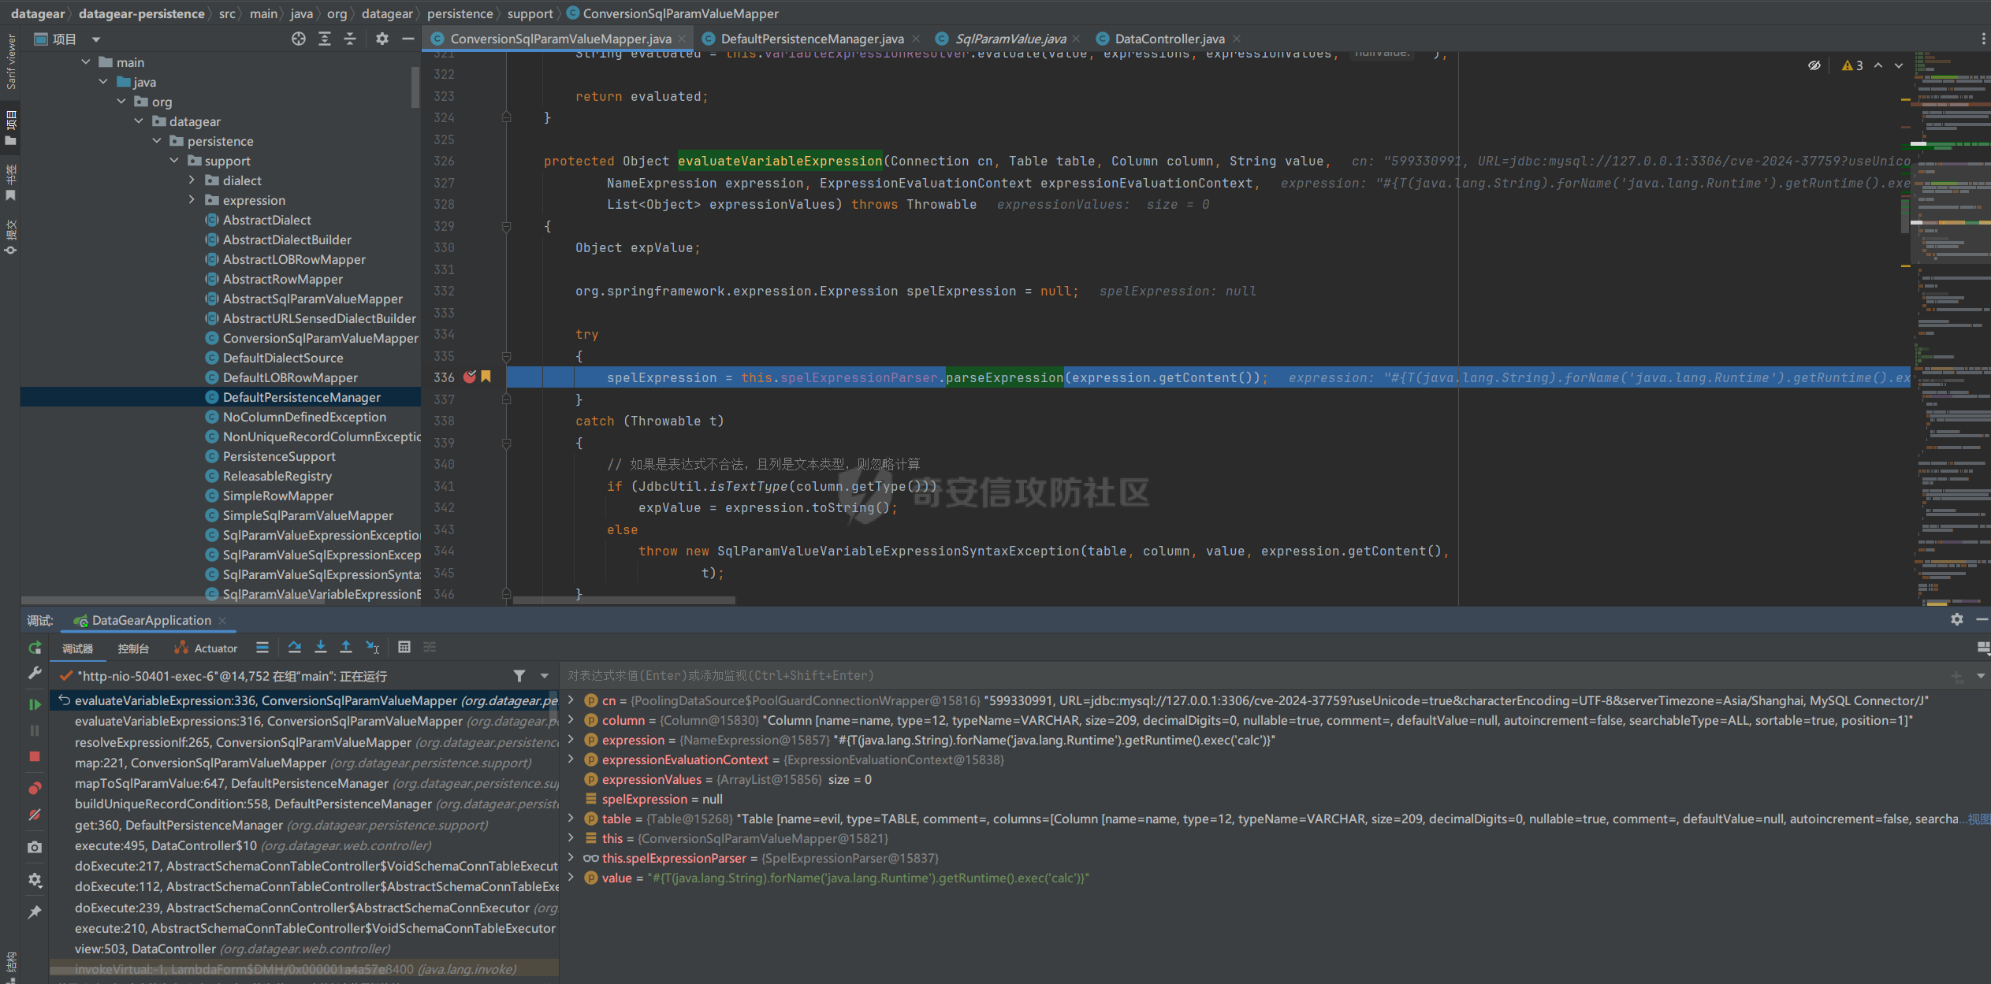Toggle bookmark on line 336
This screenshot has width=1991, height=984.
tap(486, 377)
